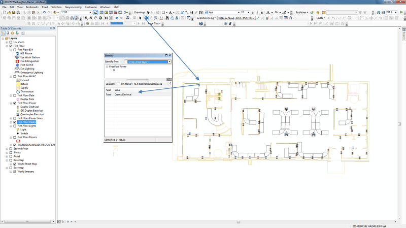Open the Page Text menu
The width and height of the screenshot is (406, 228).
[x=155, y=23]
